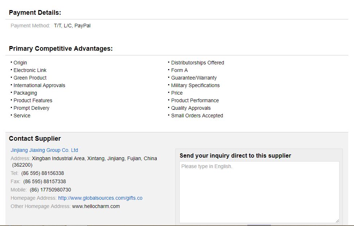The image size is (354, 226).
Task: Click the payment methods 'T/T, L/C, PayPal'
Action: 72,26
